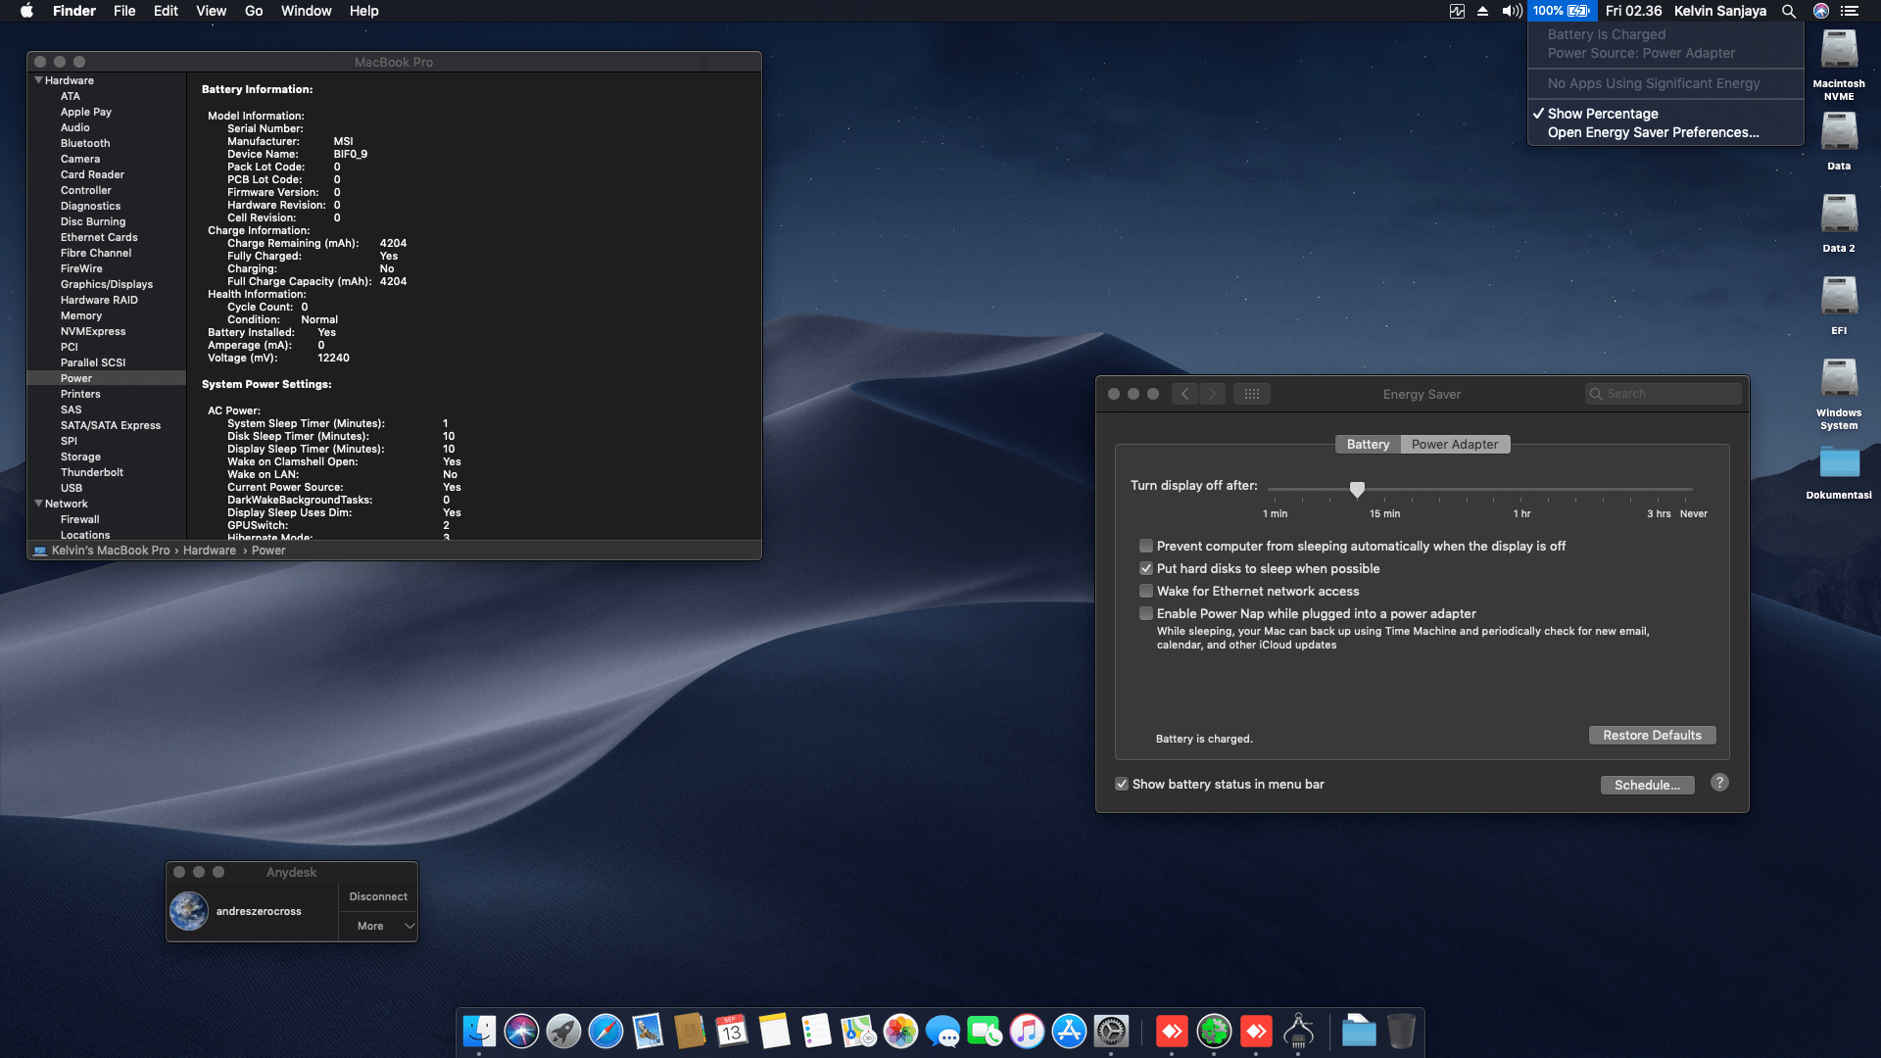Open Safari from the dock
The width and height of the screenshot is (1881, 1058).
pos(605,1031)
